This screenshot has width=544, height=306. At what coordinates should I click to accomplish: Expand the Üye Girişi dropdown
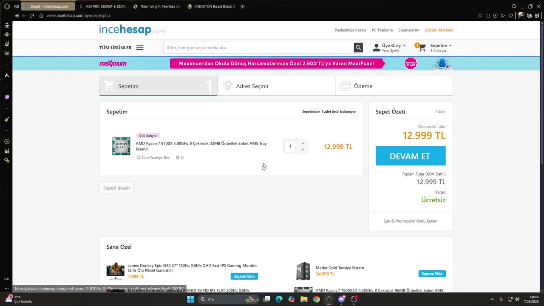[394, 45]
